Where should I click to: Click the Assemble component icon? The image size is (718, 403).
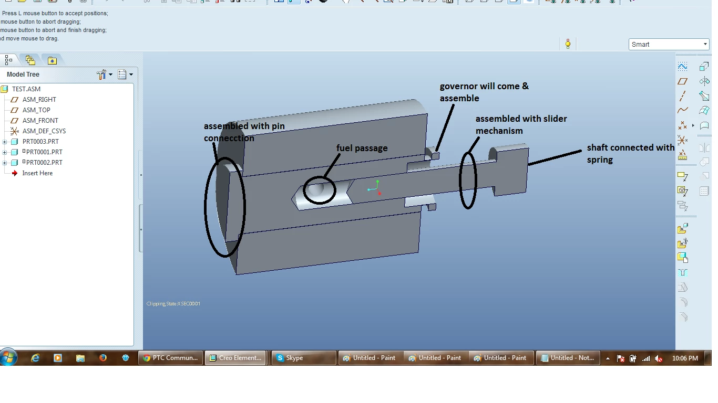point(682,229)
